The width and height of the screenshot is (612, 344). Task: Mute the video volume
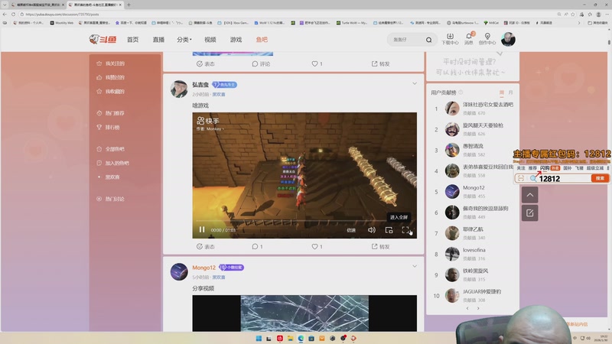(x=372, y=230)
